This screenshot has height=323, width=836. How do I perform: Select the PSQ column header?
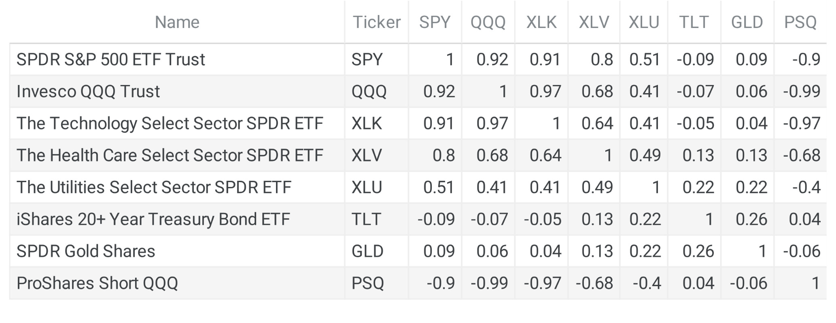[x=800, y=22]
